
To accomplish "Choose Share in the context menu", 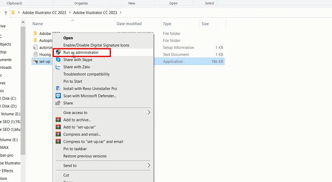I will click(x=68, y=103).
